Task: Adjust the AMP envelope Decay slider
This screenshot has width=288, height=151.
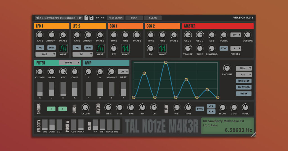Action: tap(100, 89)
